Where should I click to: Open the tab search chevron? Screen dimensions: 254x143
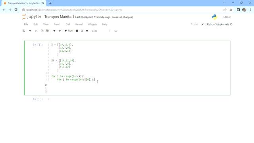coord(224,3)
